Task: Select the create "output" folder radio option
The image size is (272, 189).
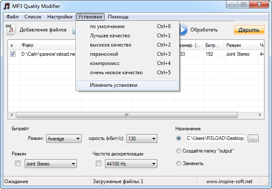Action: pyautogui.click(x=179, y=151)
